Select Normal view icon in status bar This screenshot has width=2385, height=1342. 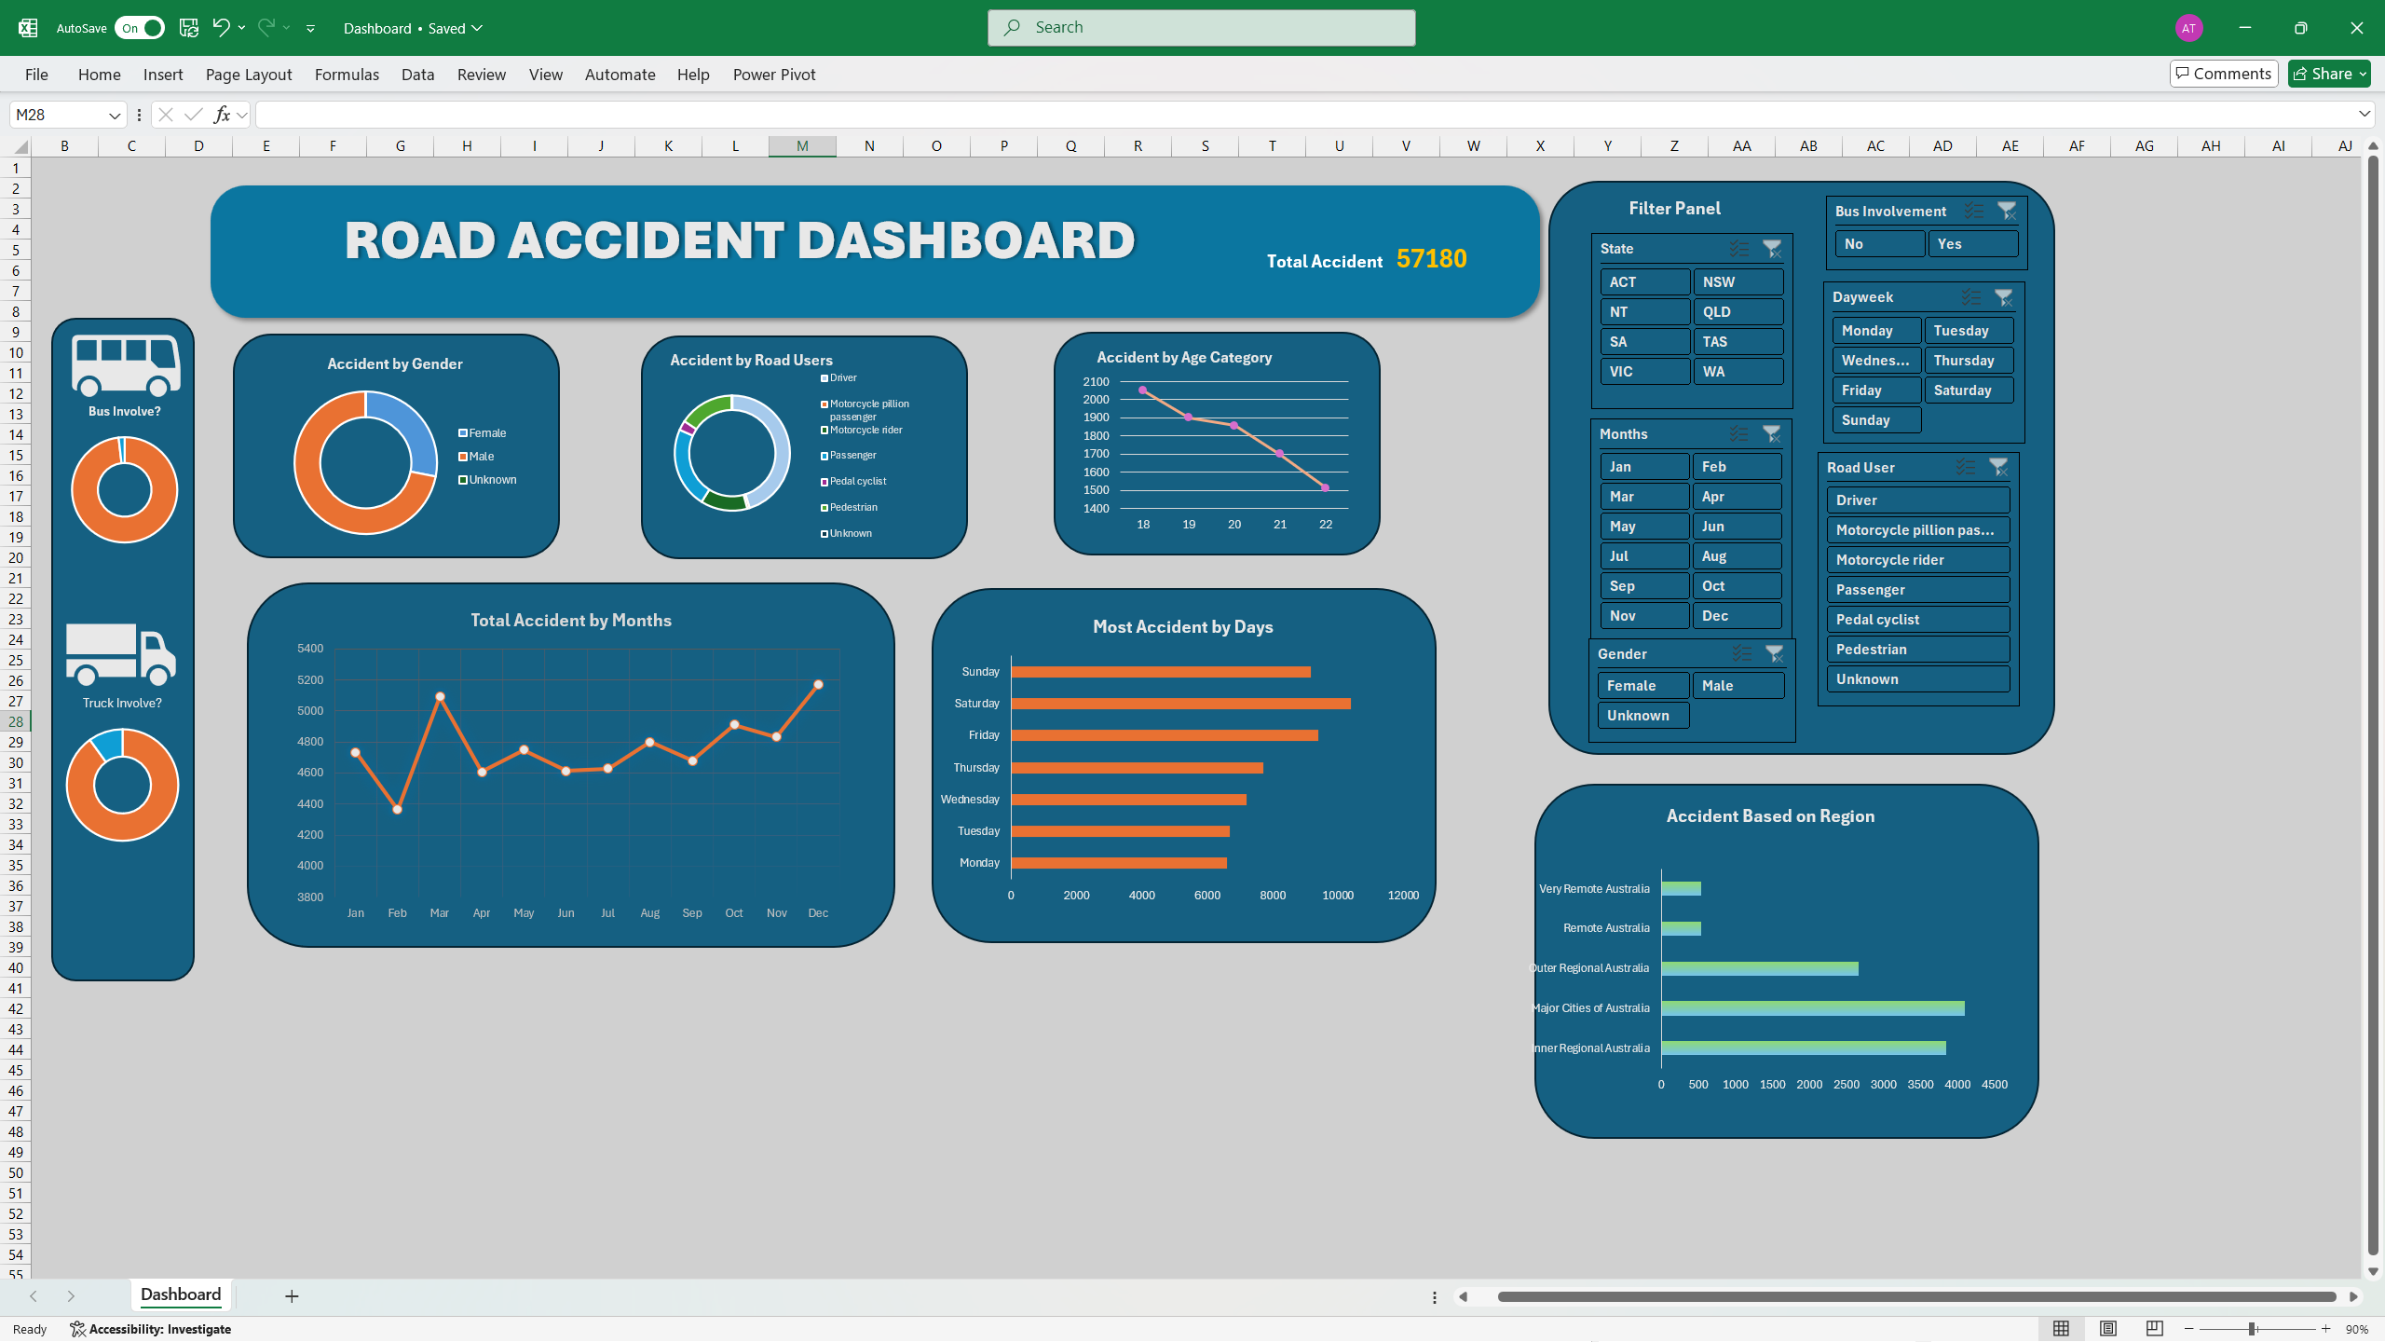[x=2062, y=1329]
